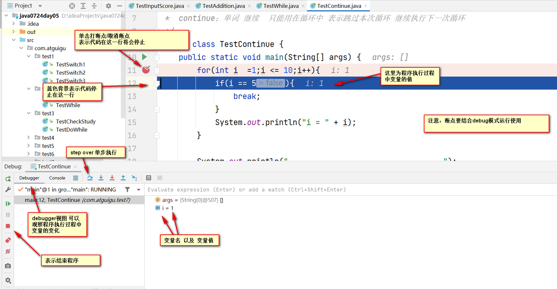Select the variable i = 1
Viewport: 557px width, 289px height.
click(x=164, y=208)
